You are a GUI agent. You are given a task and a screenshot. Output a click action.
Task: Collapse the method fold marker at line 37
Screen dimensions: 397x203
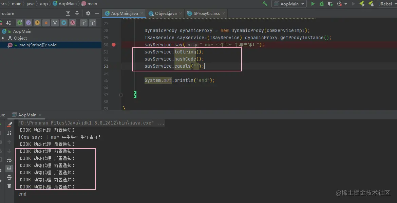(121, 95)
